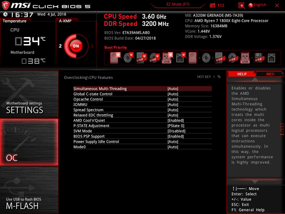Image resolution: width=285 pixels, height=214 pixels.
Task: Open the SETTINGS motherboard settings section
Action: [x=29, y=94]
